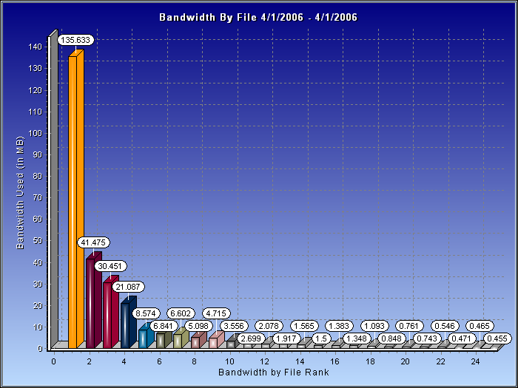Select the 1.917 data label
The height and width of the screenshot is (388, 518).
coord(286,338)
